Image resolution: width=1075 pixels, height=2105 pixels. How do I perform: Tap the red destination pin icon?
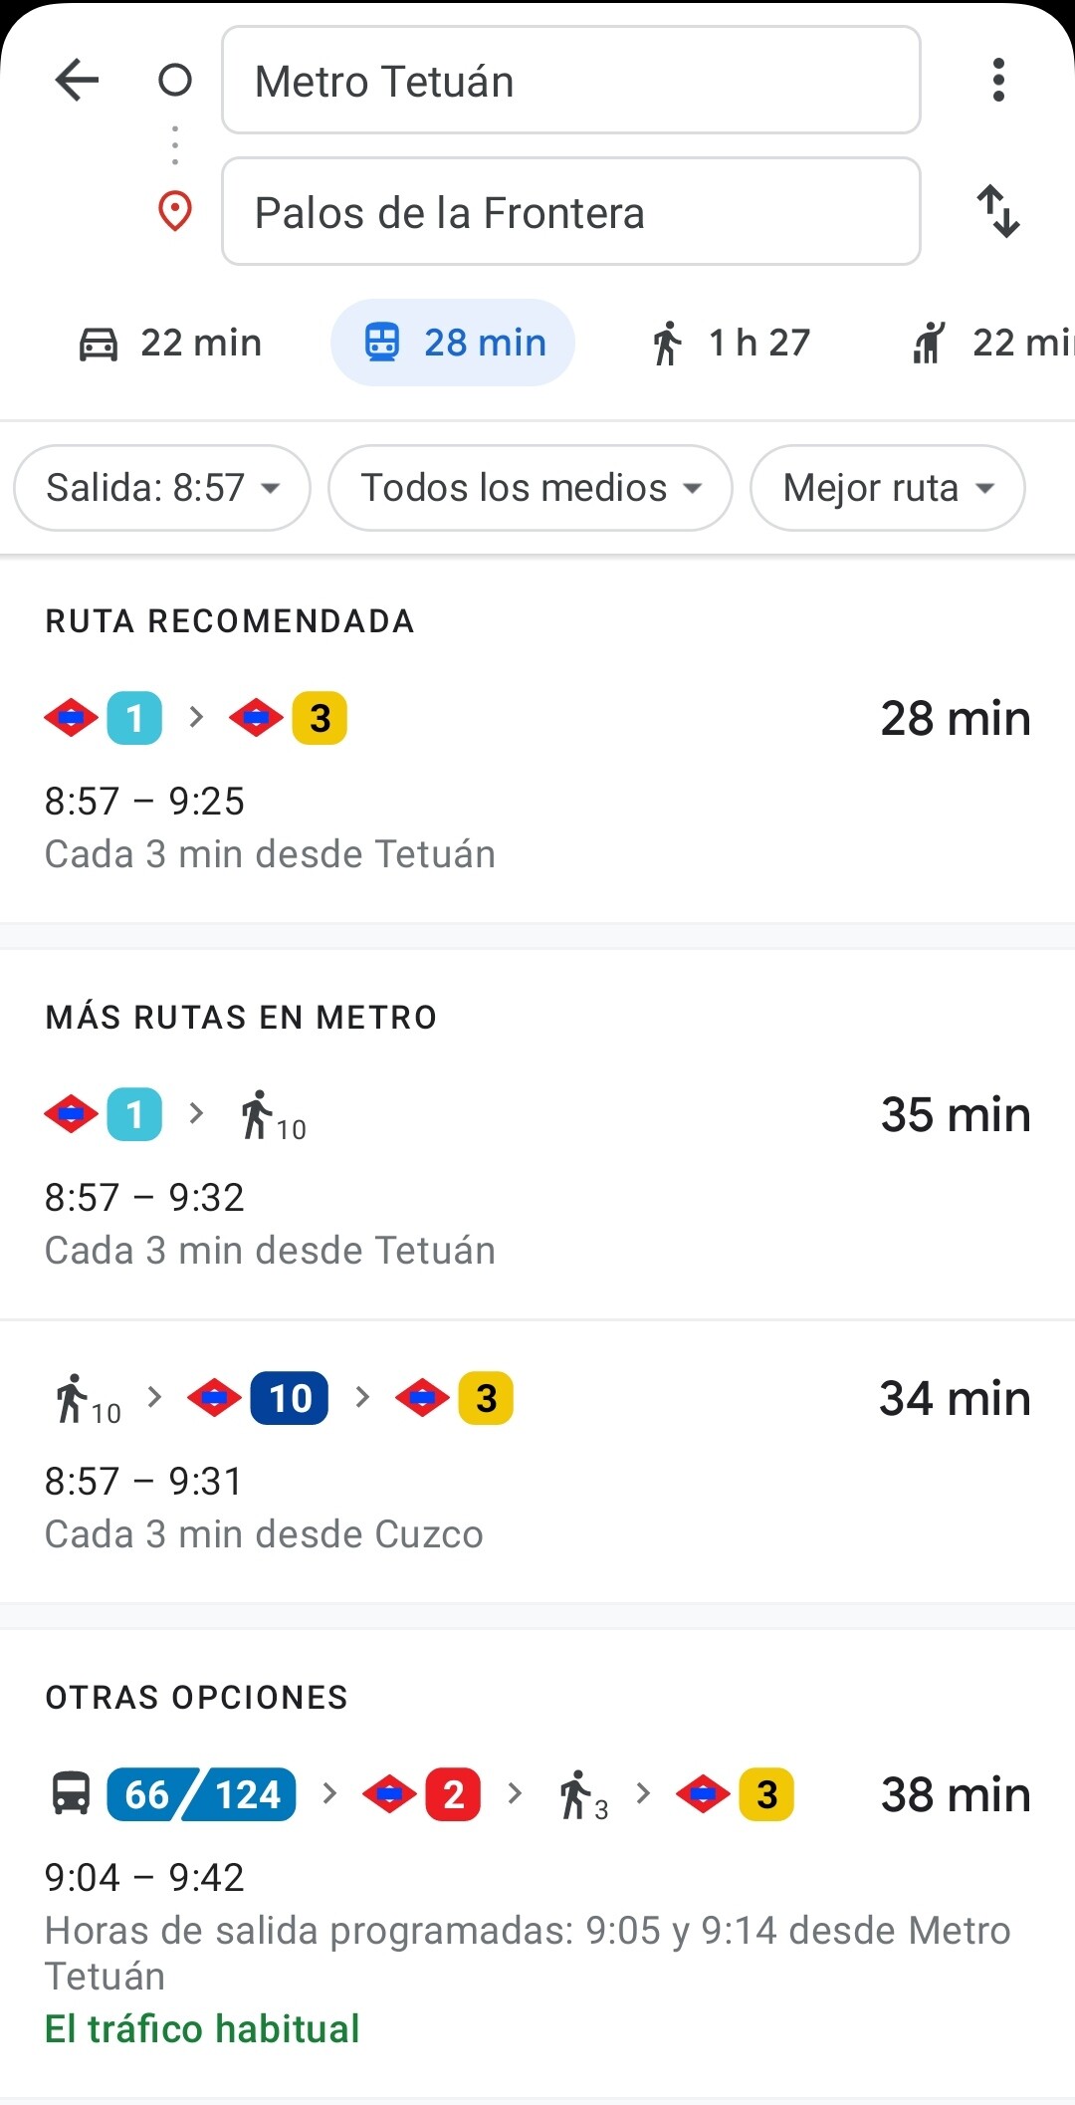175,211
